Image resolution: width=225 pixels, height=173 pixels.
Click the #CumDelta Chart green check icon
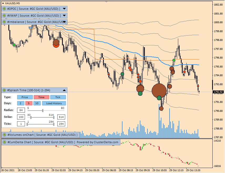4,142
